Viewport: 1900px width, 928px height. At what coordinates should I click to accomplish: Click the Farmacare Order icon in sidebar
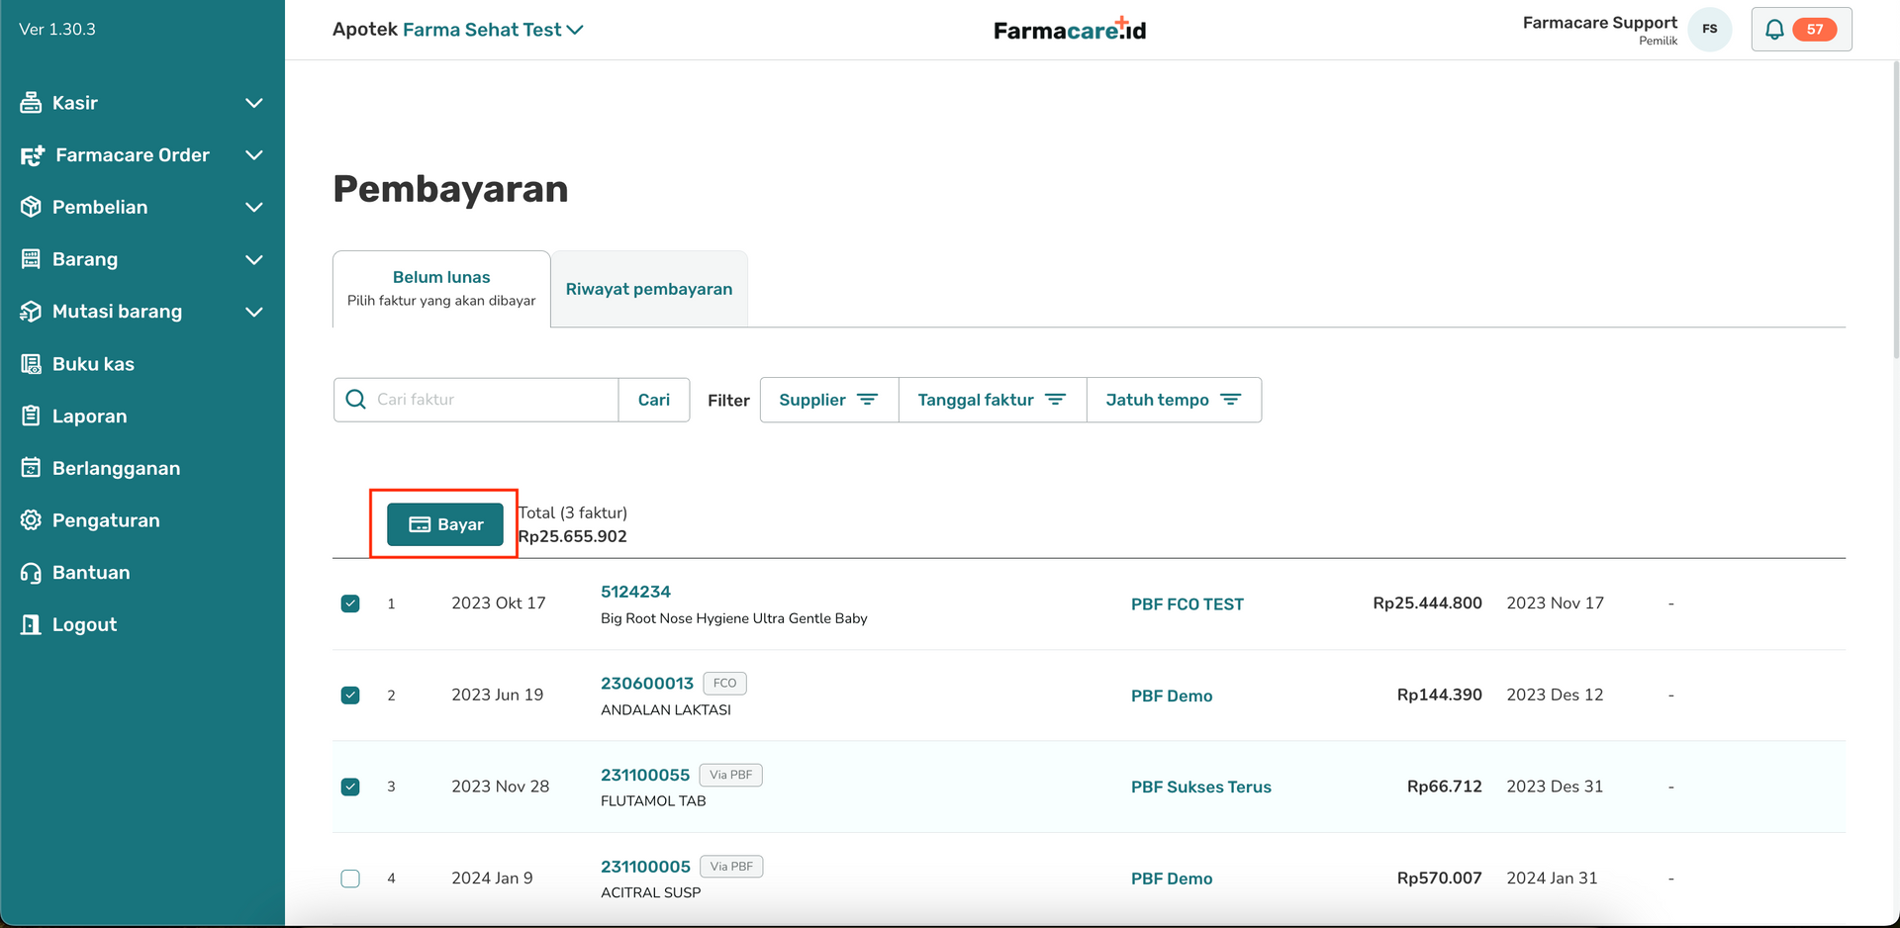[33, 155]
